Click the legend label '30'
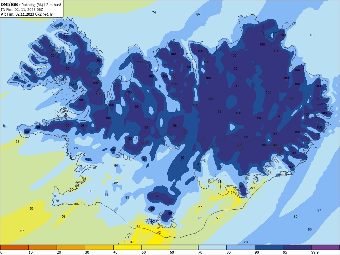Screen dimensions: 340x255 87,252
